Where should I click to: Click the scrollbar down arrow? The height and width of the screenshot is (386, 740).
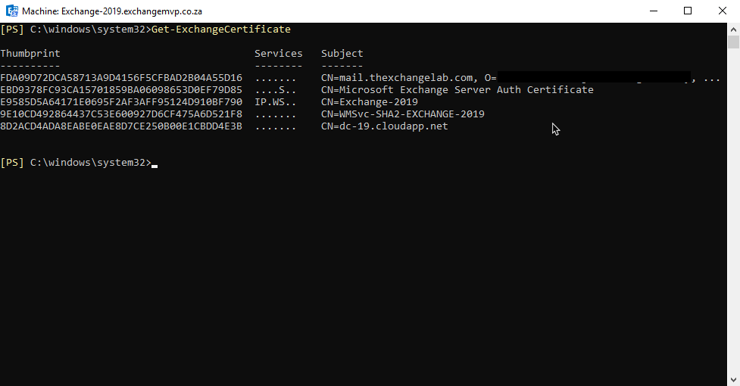coord(733,379)
